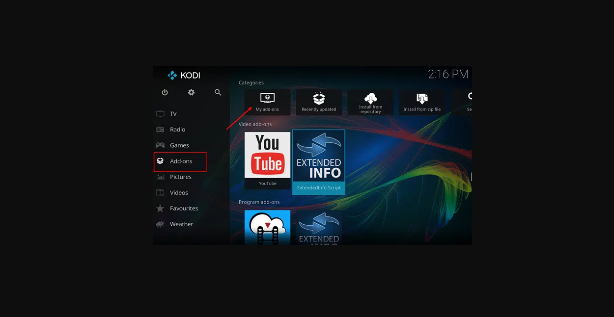Click the Videos film icon
Image resolution: width=614 pixels, height=317 pixels.
[160, 192]
